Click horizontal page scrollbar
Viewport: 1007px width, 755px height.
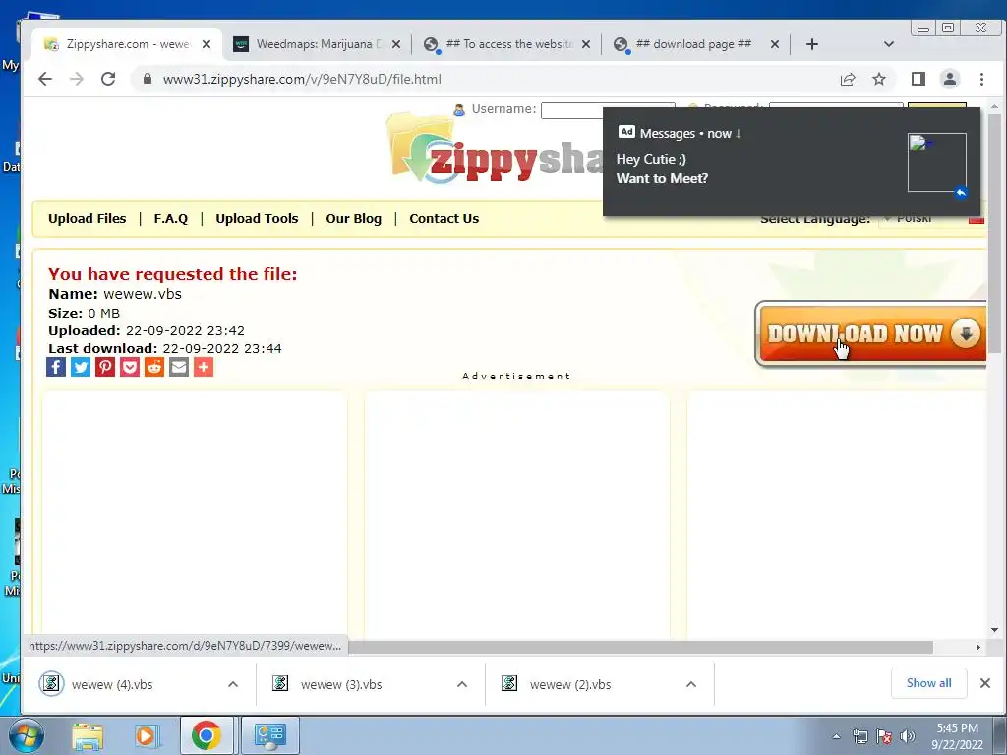(641, 647)
